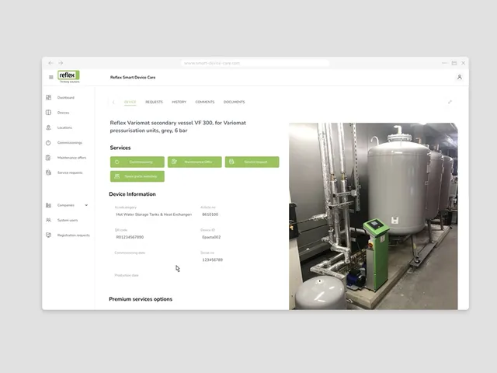The height and width of the screenshot is (373, 497).
Task: Open the Comments tab
Action: pos(205,102)
